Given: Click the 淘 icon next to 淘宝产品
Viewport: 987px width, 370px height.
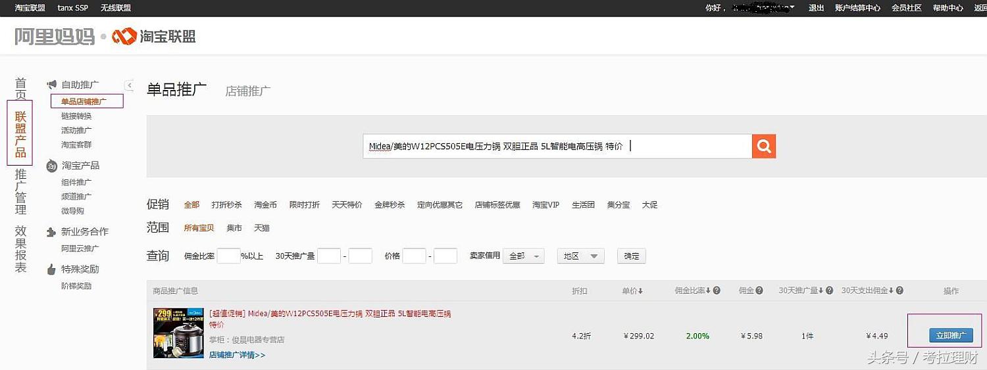Looking at the screenshot, I should click(x=52, y=166).
